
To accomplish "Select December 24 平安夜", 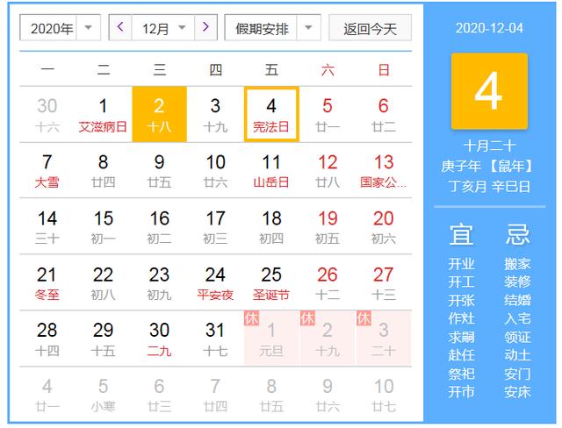I will (215, 282).
